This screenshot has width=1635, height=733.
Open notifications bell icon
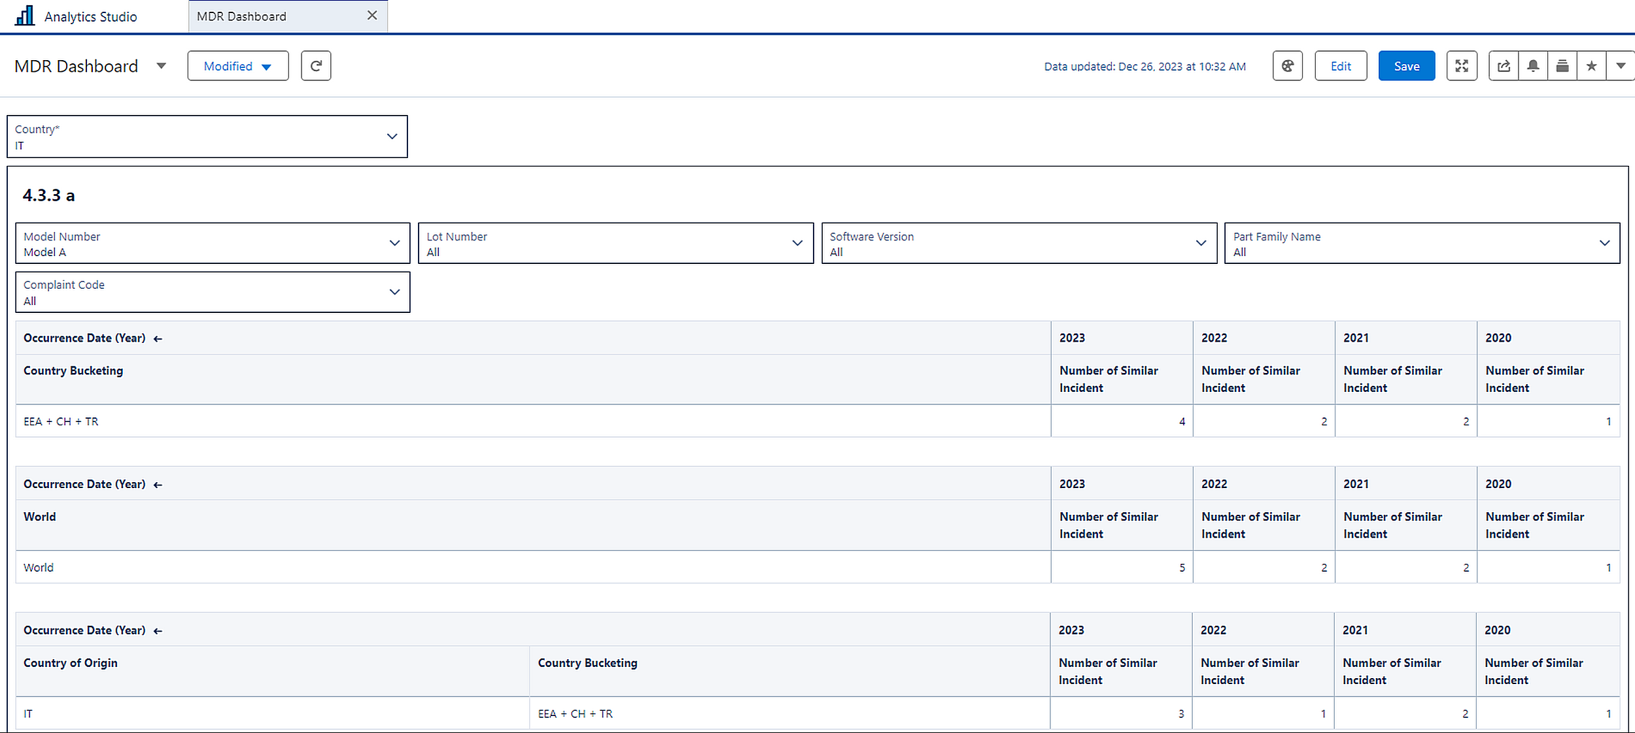coord(1533,66)
